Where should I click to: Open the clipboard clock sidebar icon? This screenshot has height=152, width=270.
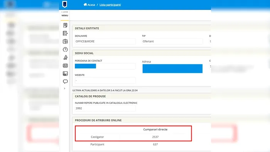coord(65,41)
